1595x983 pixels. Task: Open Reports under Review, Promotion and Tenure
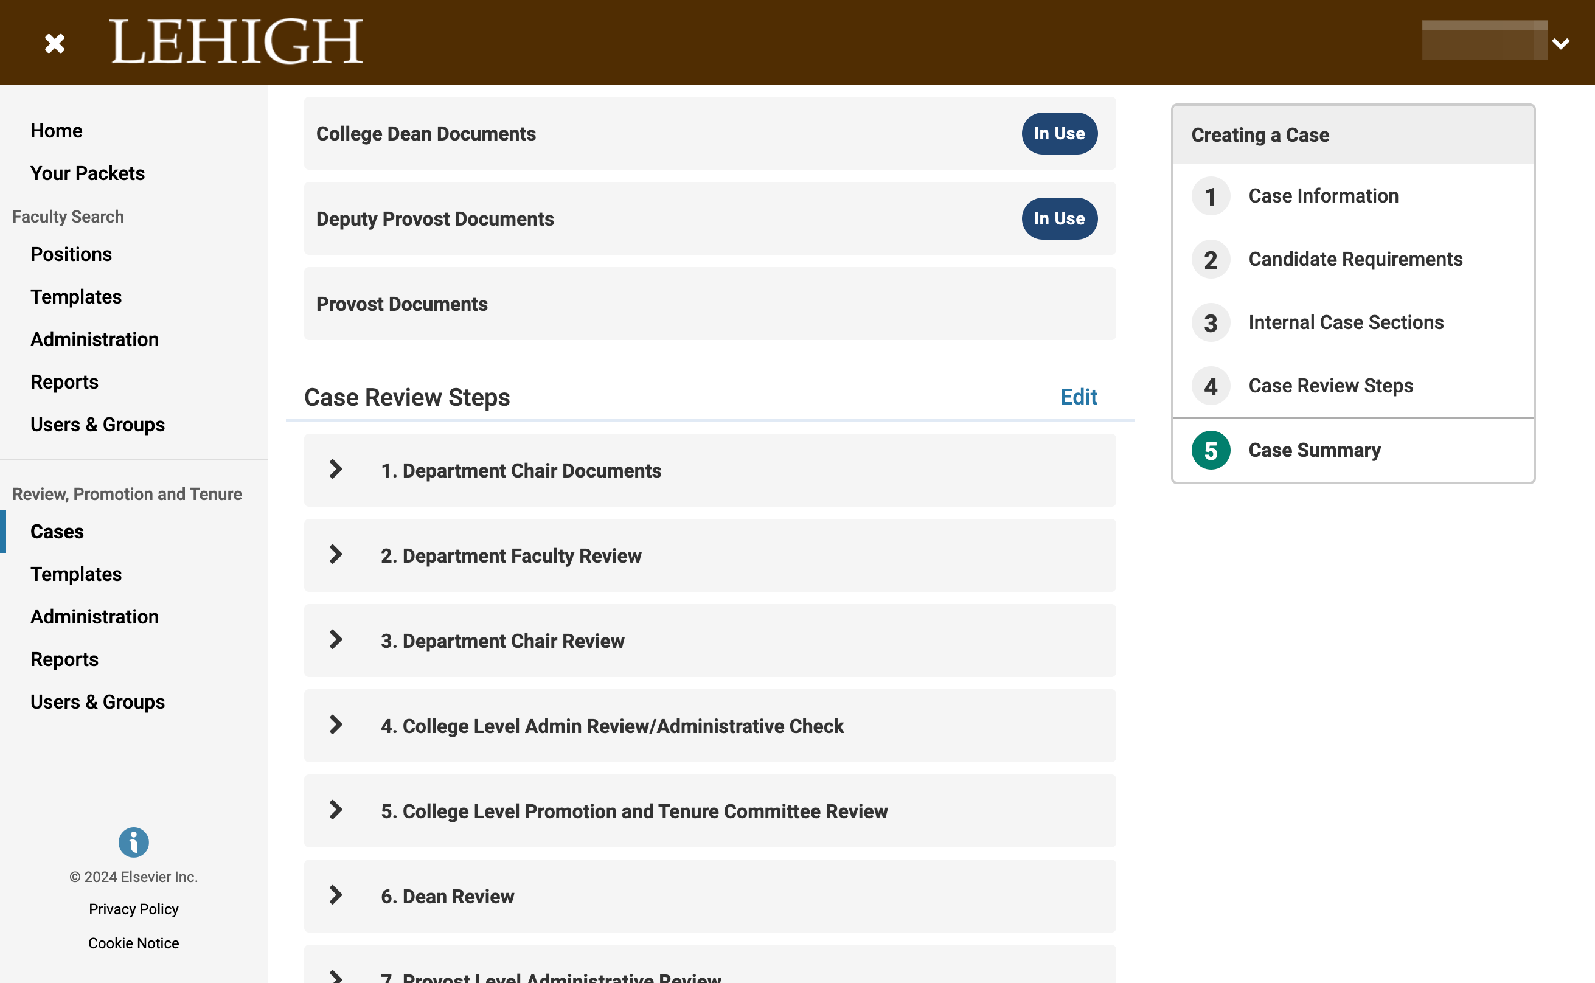tap(64, 659)
